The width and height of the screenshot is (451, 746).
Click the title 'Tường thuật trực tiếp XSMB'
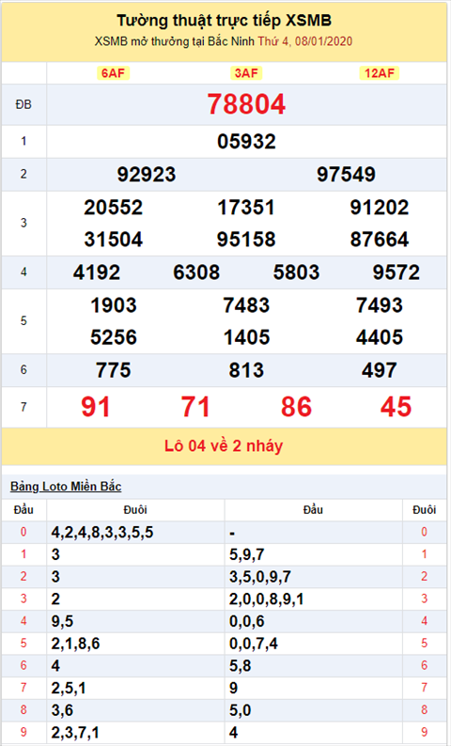tap(224, 21)
